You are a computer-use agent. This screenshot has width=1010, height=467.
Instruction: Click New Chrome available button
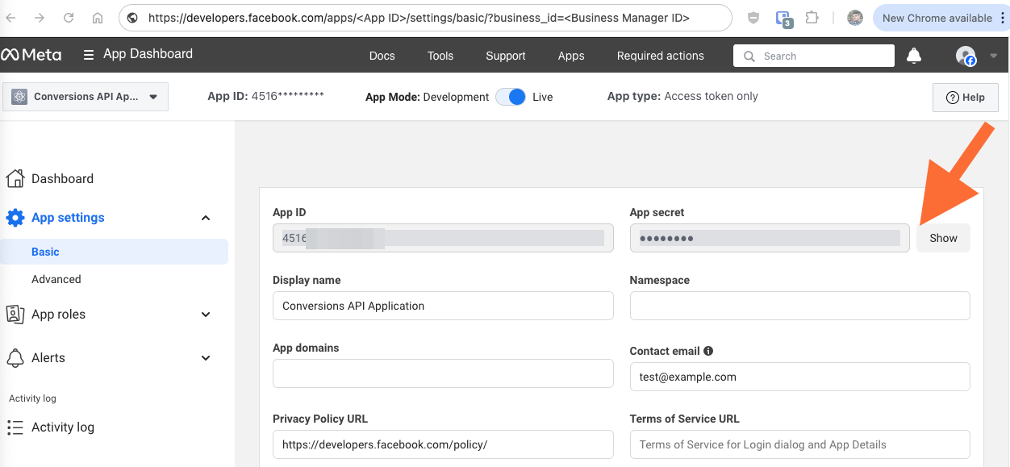937,18
